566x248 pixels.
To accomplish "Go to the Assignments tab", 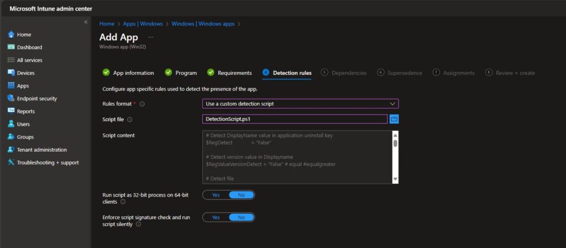I will tap(454, 73).
